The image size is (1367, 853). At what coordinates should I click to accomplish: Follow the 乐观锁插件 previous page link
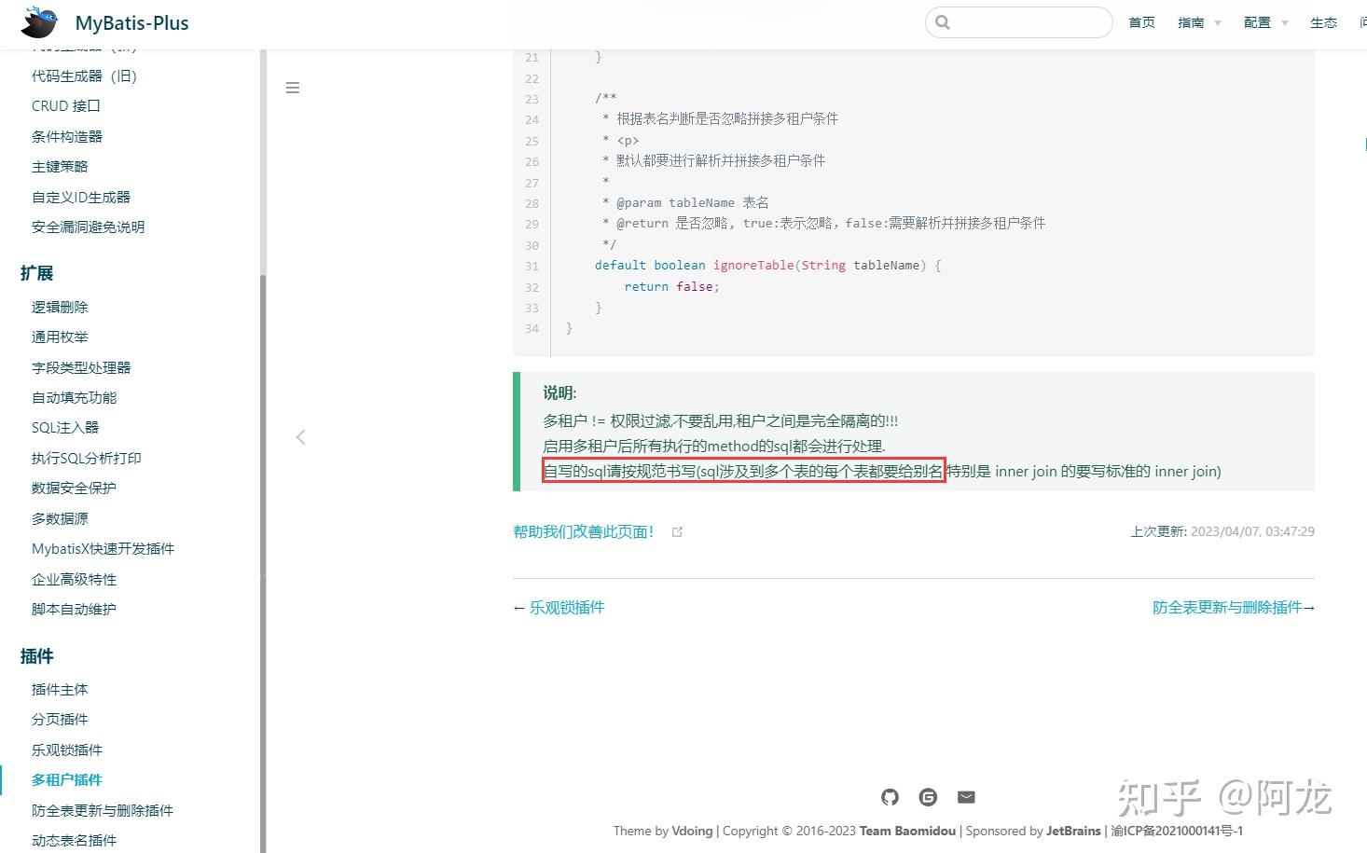567,608
